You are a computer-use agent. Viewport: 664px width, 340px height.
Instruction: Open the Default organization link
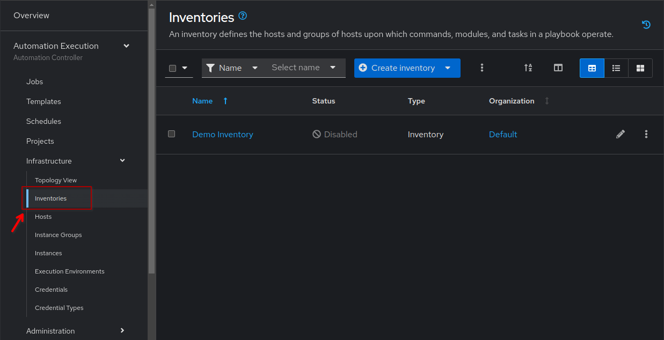503,135
